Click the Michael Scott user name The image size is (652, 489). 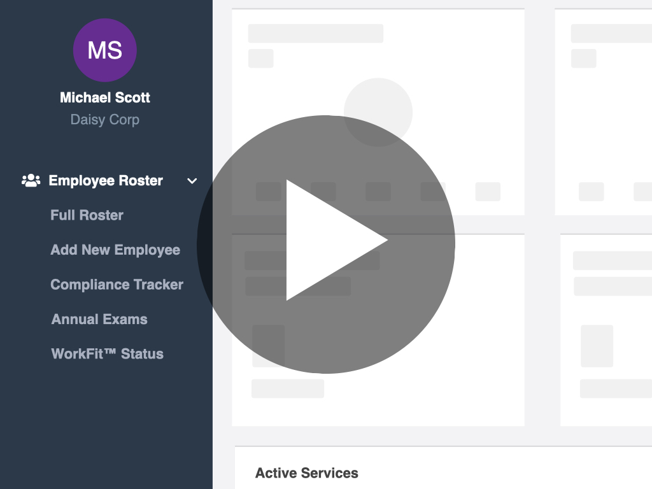click(105, 97)
